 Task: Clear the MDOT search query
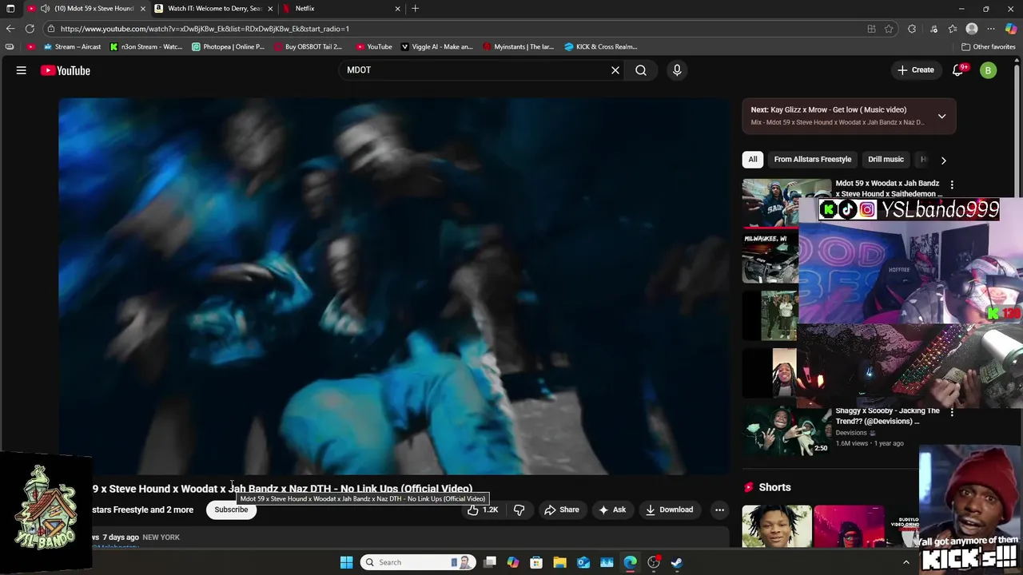click(615, 70)
